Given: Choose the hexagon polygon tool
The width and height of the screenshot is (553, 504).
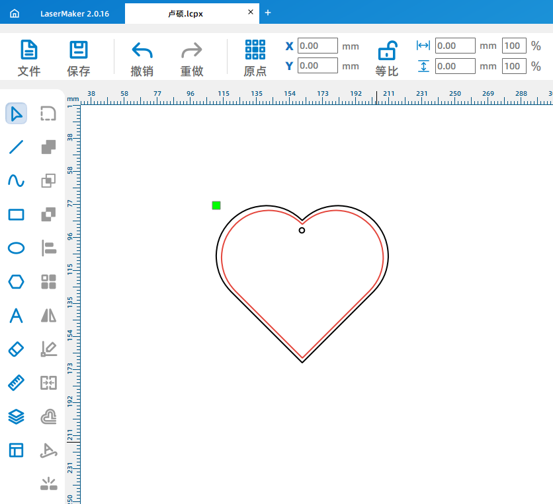Looking at the screenshot, I should tap(16, 282).
